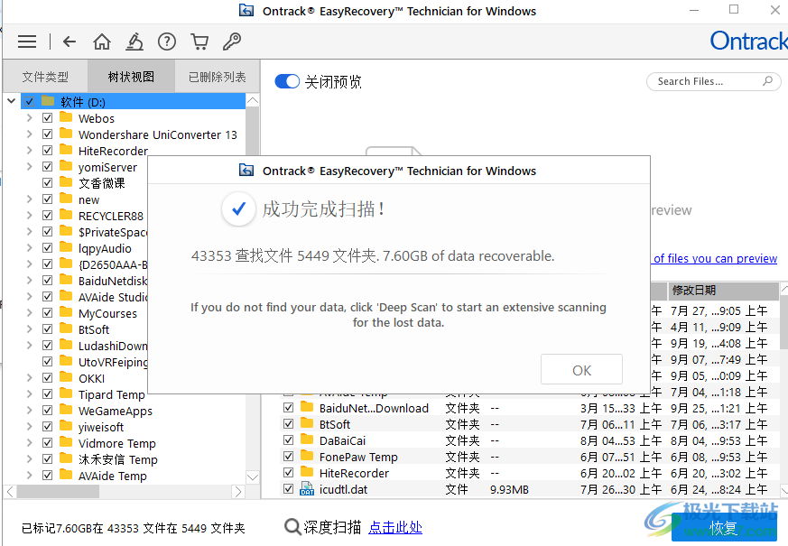788x546 pixels.
Task: Open the Help question mark icon
Action: click(167, 42)
